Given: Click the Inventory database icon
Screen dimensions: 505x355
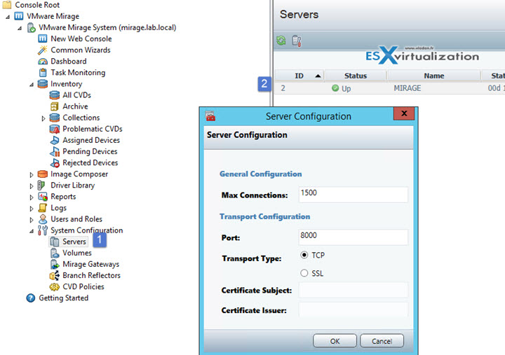Looking at the screenshot, I should point(43,84).
